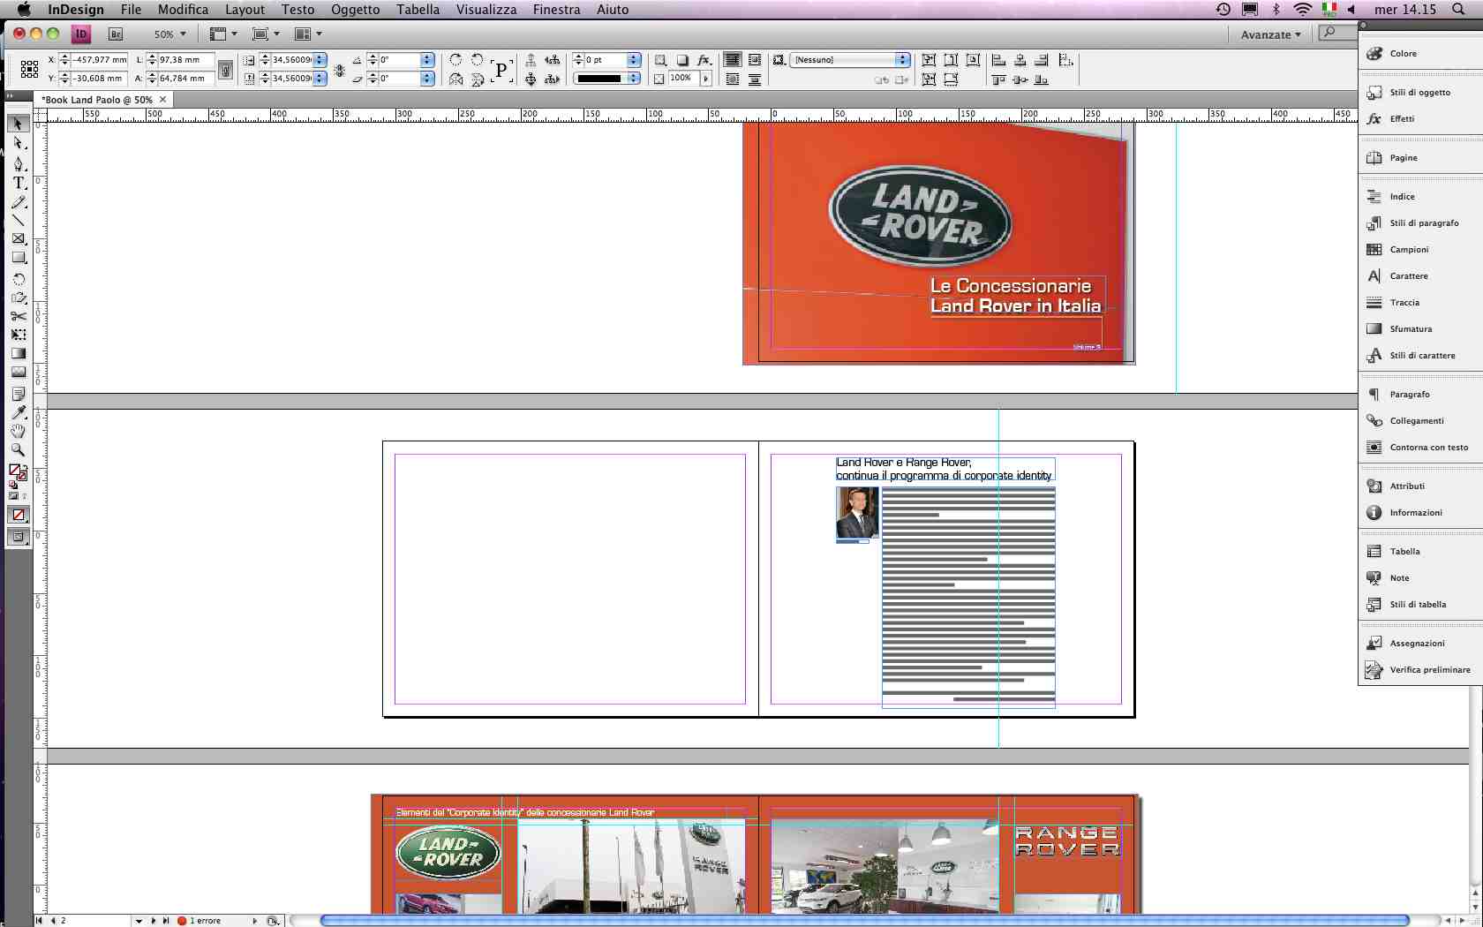Select the reference point locator grid

click(x=29, y=69)
